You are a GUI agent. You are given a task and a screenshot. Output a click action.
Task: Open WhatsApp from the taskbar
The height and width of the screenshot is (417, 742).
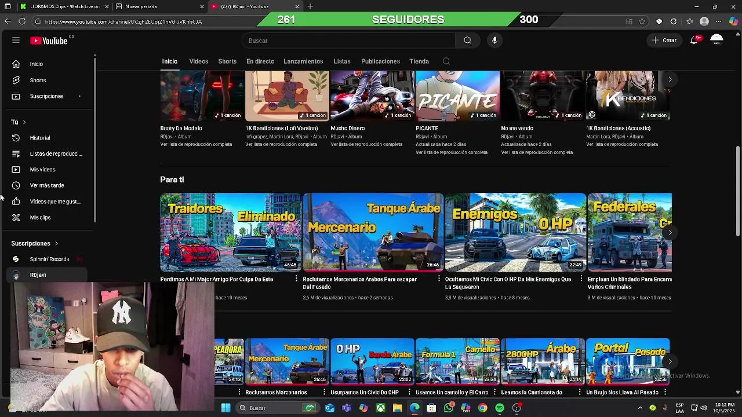coord(449,408)
